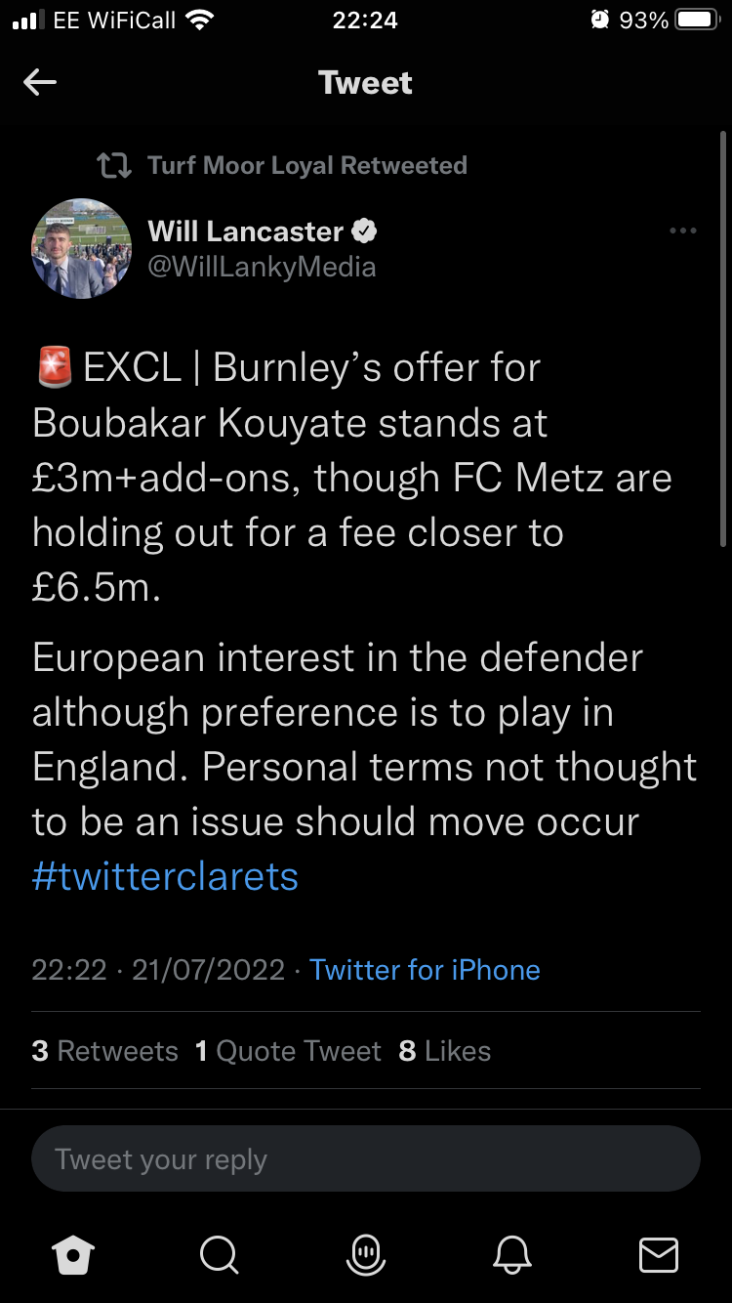View the 1 Quote Tweet list
732x1303 pixels.
click(x=288, y=1051)
